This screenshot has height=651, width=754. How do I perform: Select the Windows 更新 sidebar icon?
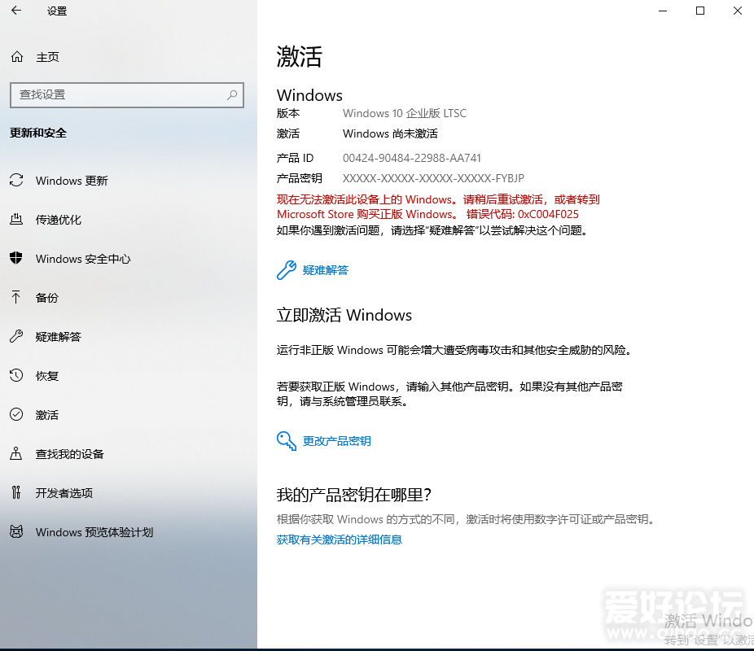pos(17,181)
